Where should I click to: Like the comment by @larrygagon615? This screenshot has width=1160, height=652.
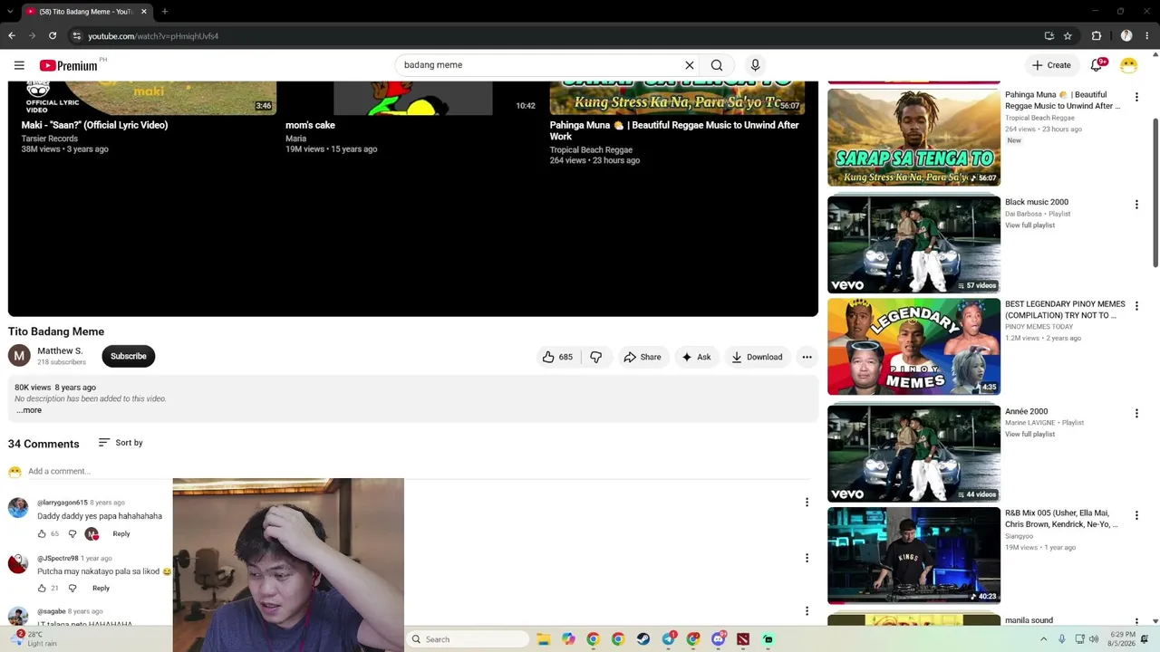42,533
